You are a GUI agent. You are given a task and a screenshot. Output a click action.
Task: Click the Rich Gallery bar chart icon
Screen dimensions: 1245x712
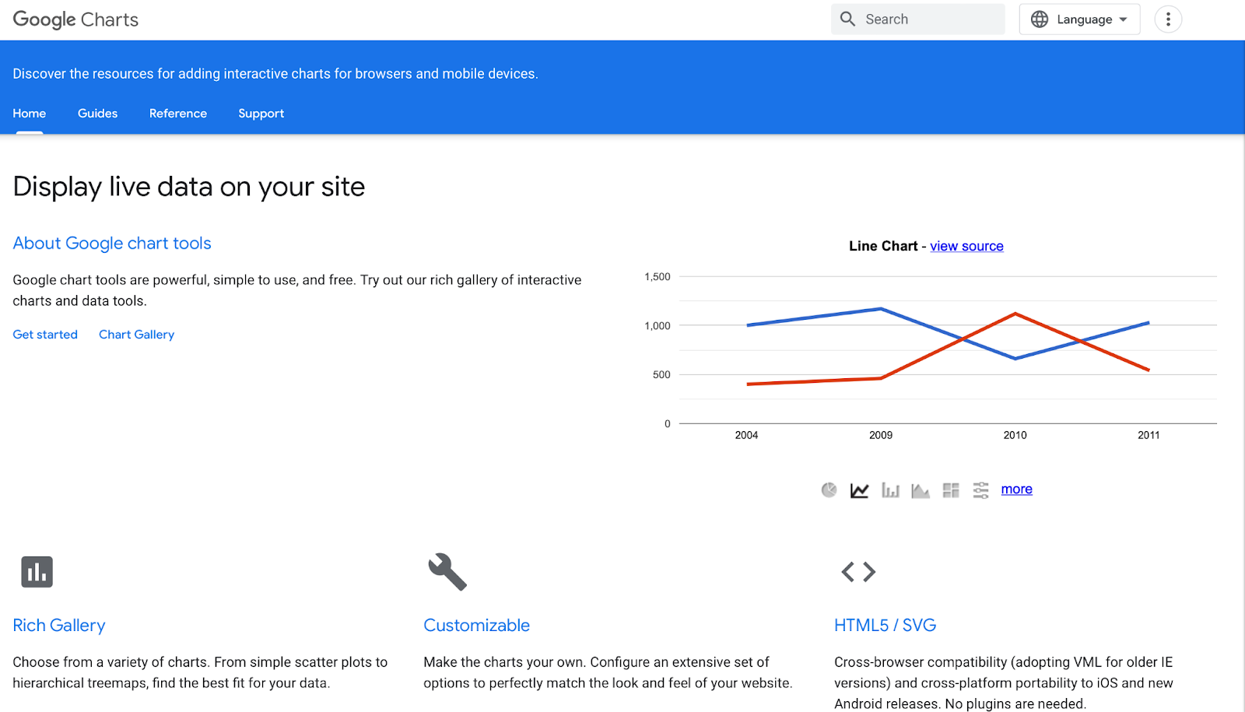pyautogui.click(x=37, y=572)
